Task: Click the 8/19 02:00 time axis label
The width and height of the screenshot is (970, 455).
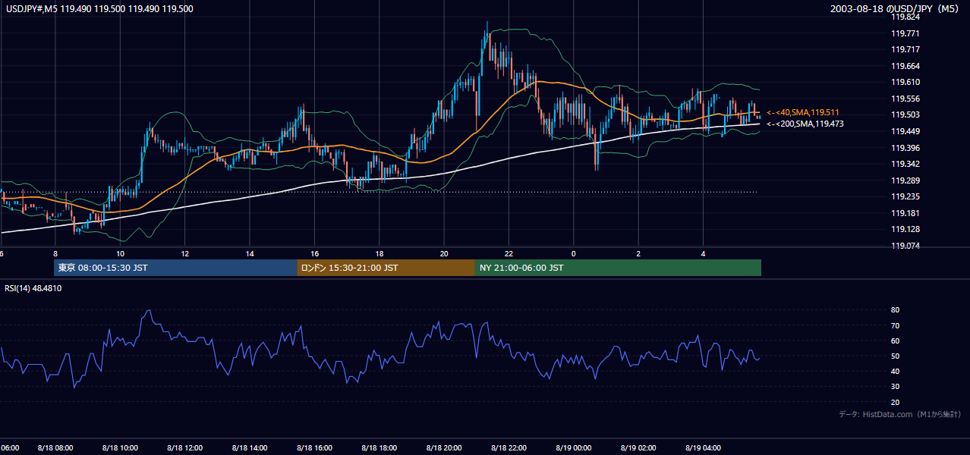Action: point(638,448)
